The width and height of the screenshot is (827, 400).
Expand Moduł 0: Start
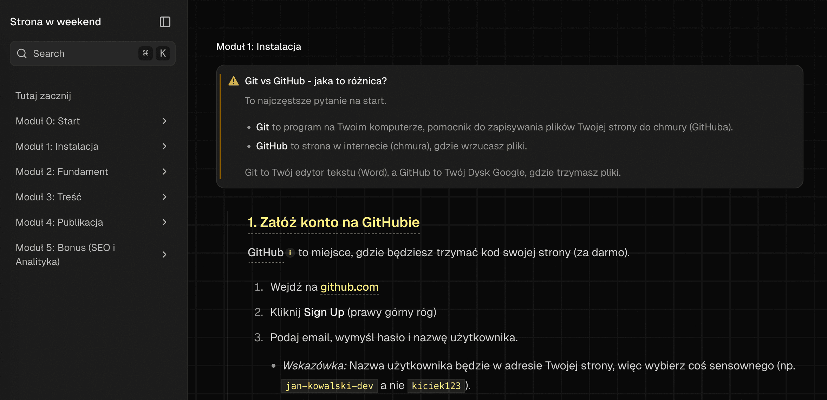coord(164,121)
